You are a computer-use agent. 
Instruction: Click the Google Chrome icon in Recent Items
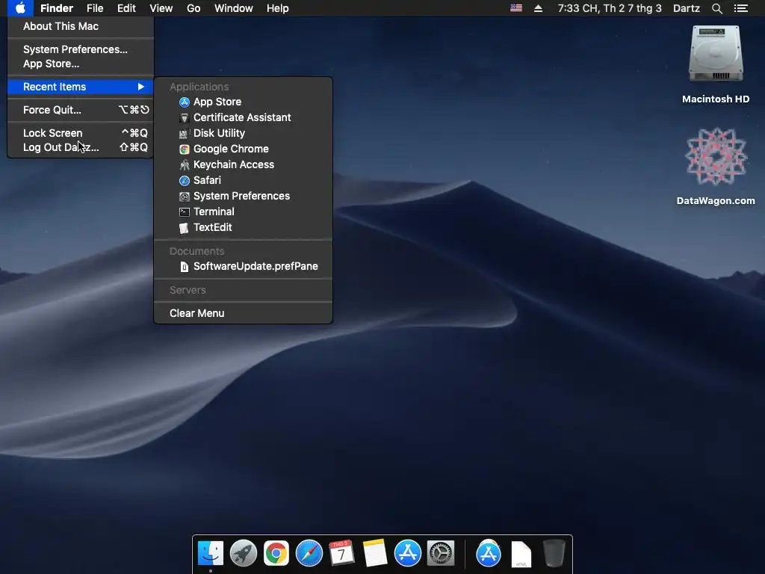184,149
